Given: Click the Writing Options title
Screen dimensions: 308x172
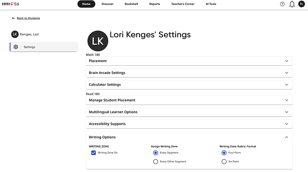Looking at the screenshot, I should 102,137.
